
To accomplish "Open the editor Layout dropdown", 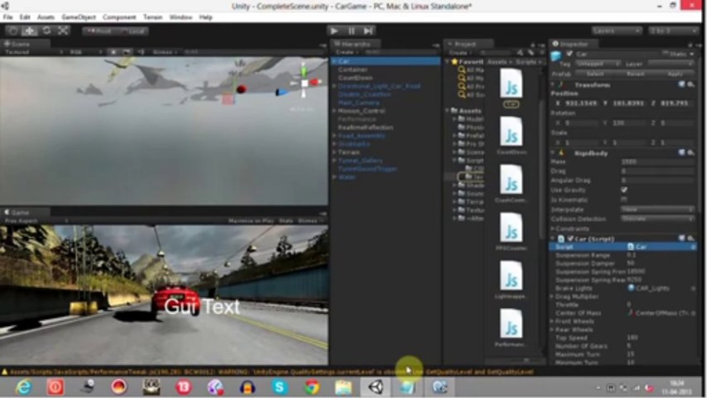I will (673, 31).
